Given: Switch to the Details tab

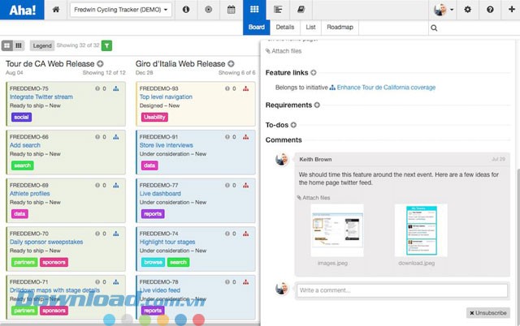Looking at the screenshot, I should tap(284, 27).
